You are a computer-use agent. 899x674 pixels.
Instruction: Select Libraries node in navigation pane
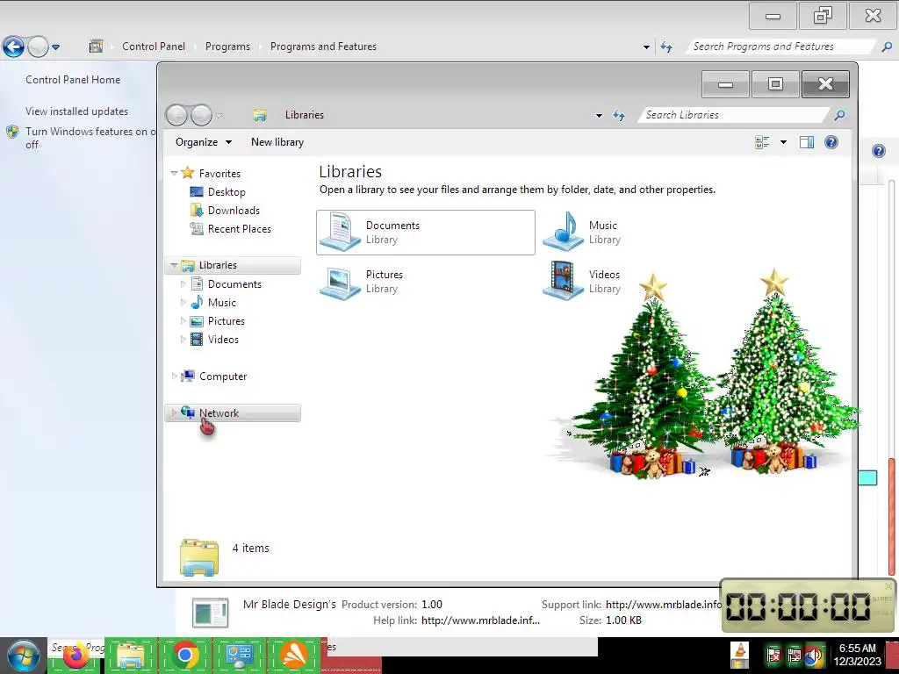[218, 265]
